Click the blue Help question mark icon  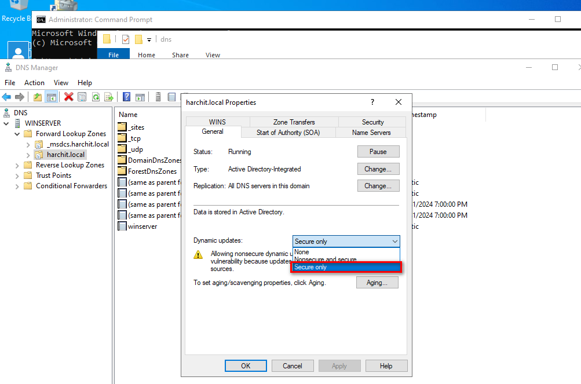(126, 97)
